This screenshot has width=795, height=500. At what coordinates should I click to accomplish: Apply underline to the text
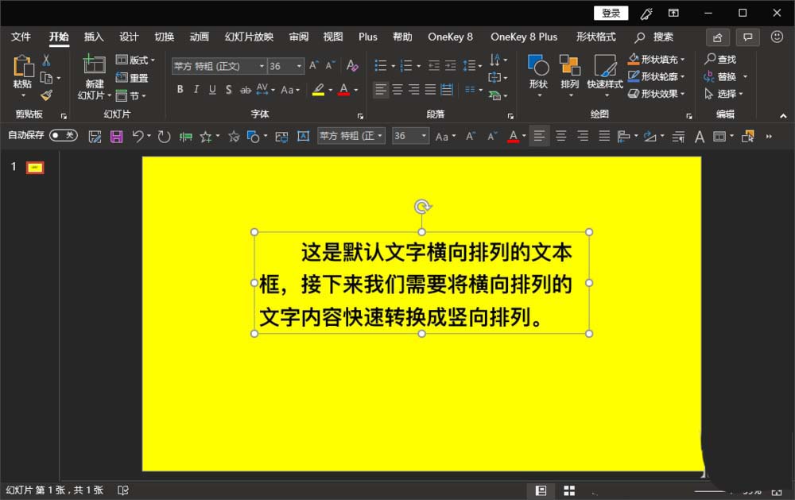[x=211, y=90]
